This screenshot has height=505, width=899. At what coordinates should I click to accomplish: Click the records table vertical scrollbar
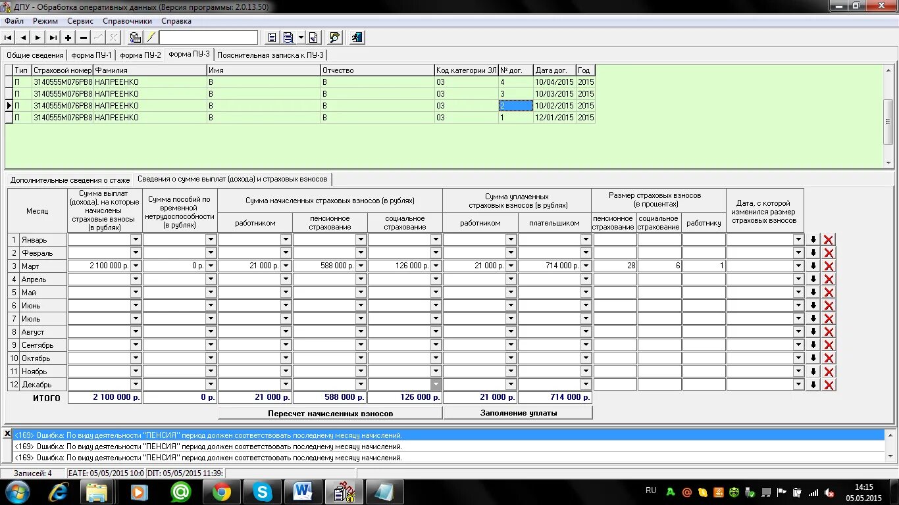888,116
